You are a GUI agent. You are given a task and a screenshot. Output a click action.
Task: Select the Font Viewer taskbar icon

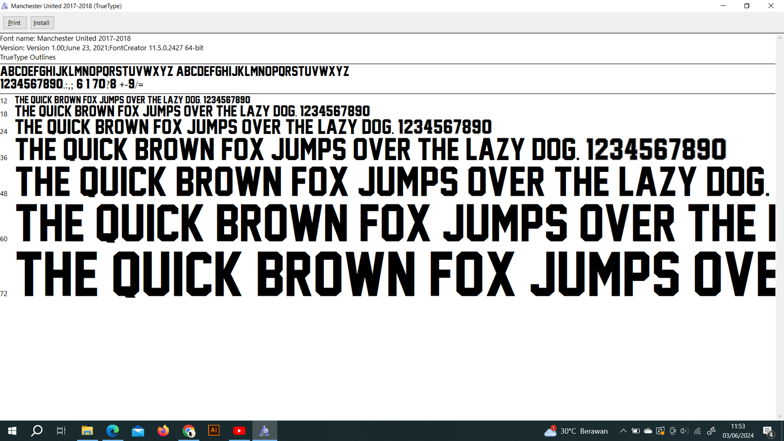[264, 431]
